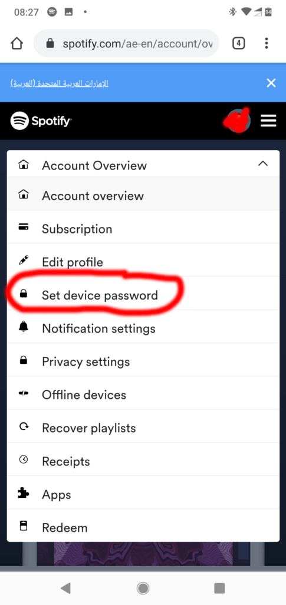The height and width of the screenshot is (605, 286).
Task: Open the Receipts page
Action: (143, 461)
